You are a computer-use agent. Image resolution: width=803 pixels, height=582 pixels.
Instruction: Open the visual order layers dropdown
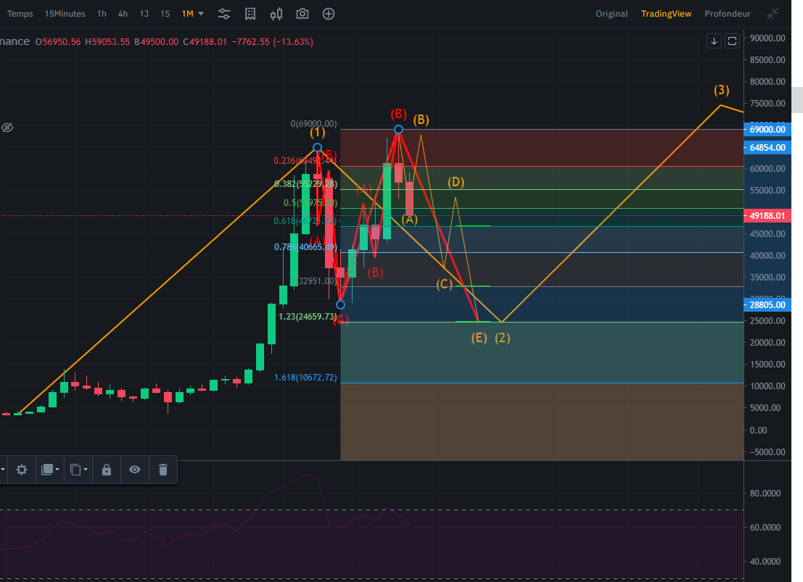click(x=50, y=470)
